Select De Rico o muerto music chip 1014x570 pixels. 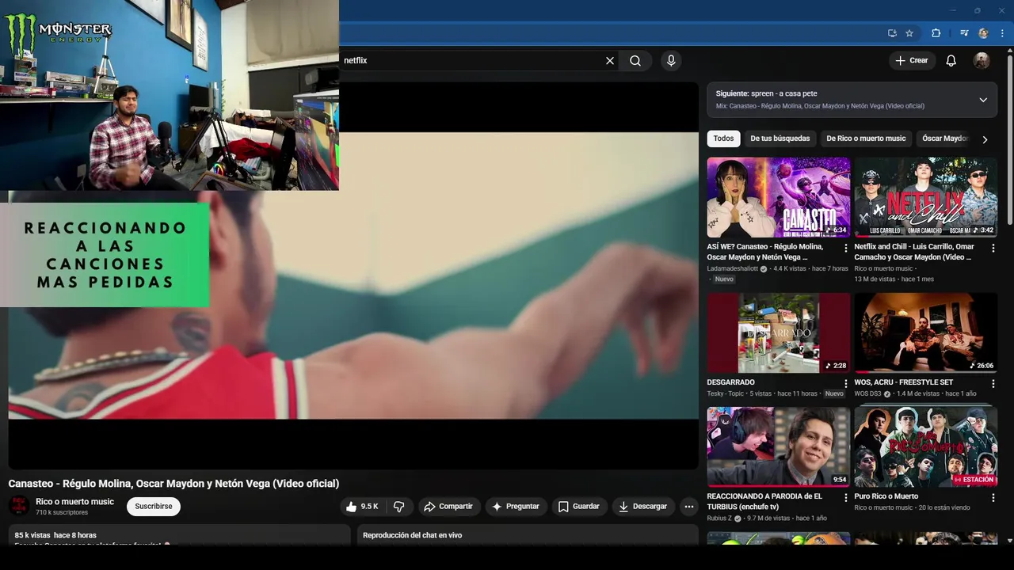click(866, 139)
